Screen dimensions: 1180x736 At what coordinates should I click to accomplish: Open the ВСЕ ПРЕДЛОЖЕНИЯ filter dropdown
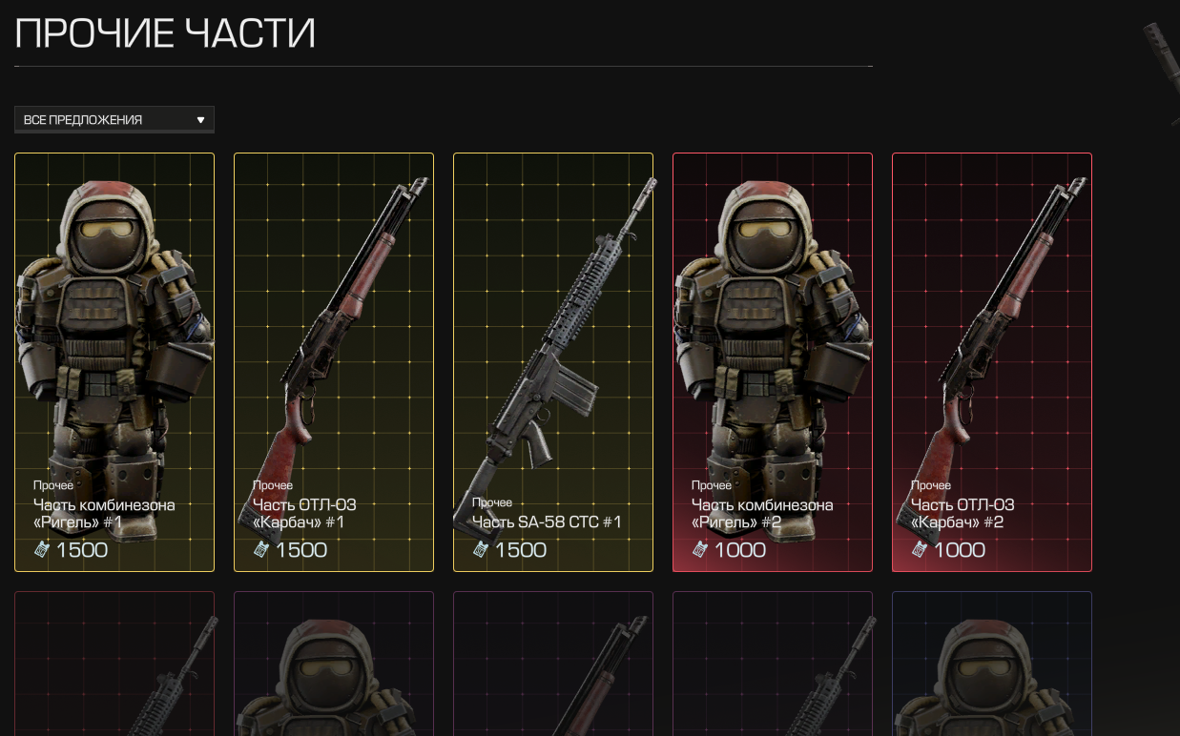point(114,119)
